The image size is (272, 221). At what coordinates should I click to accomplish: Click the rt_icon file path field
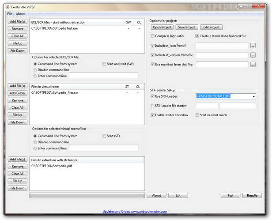[222, 46]
